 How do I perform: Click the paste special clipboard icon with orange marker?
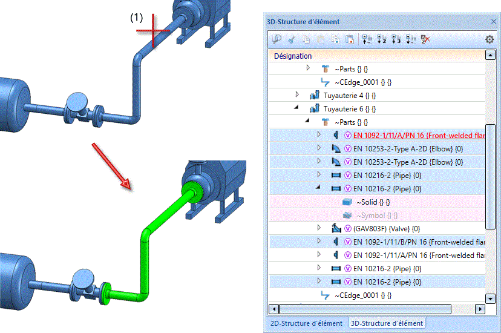(350, 39)
